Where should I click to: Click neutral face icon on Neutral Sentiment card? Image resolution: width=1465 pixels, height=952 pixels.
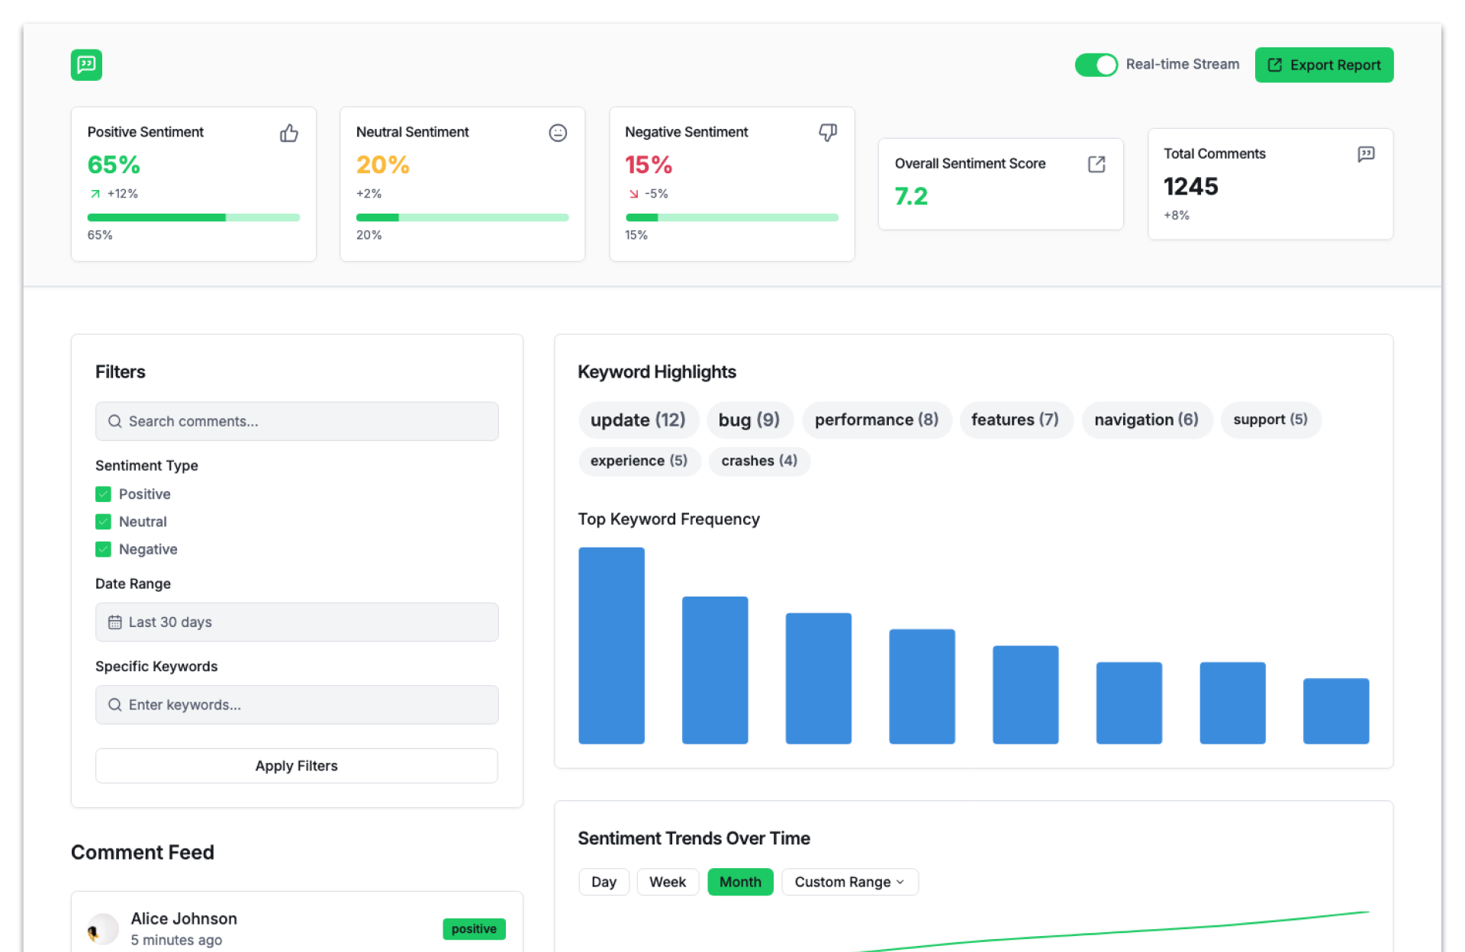(x=558, y=133)
